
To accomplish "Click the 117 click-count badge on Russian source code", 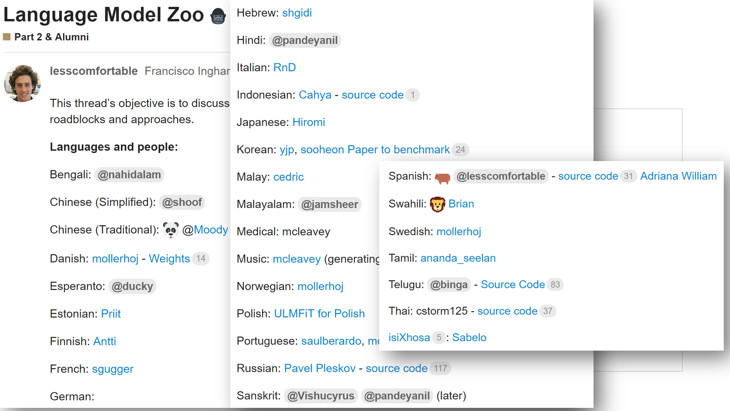I will (440, 368).
